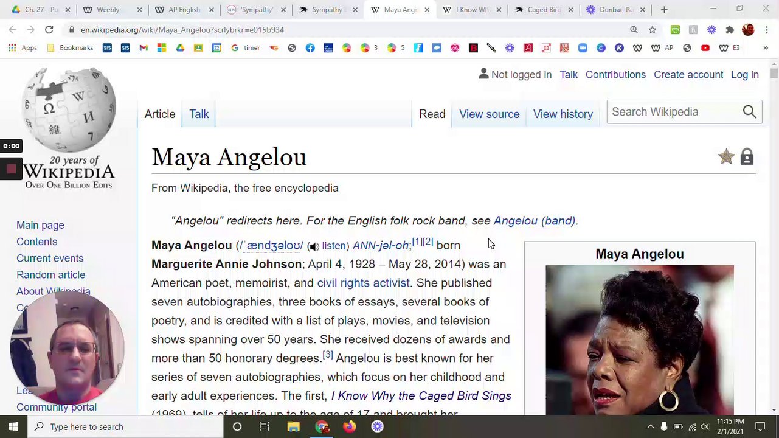This screenshot has height=438, width=779.
Task: Click the browser address bar URL
Action: (182, 30)
